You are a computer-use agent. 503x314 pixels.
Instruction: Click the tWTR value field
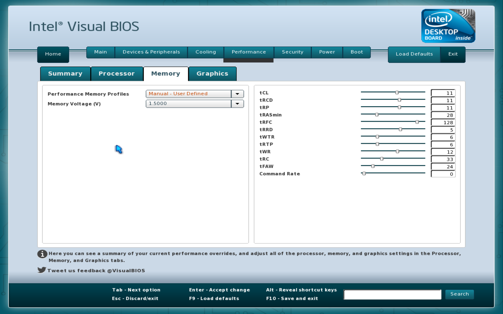point(443,137)
